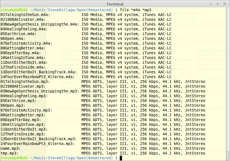Click the filename 13DontDitherDoIt_BackingTrack.m4a
Screen dimensions: 230x161
click(x=38, y=72)
